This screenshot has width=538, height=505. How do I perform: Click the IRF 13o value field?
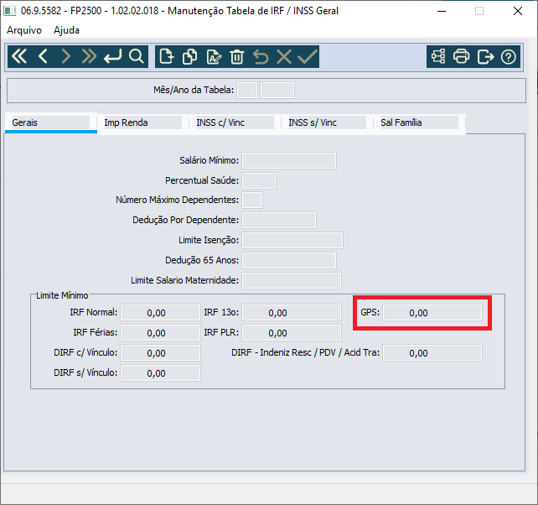[x=292, y=313]
